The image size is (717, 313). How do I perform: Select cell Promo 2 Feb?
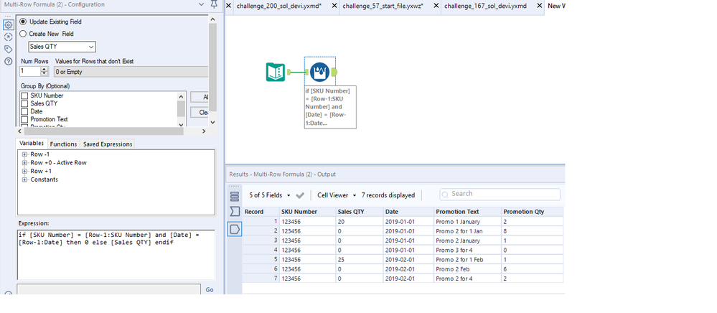click(x=467, y=269)
